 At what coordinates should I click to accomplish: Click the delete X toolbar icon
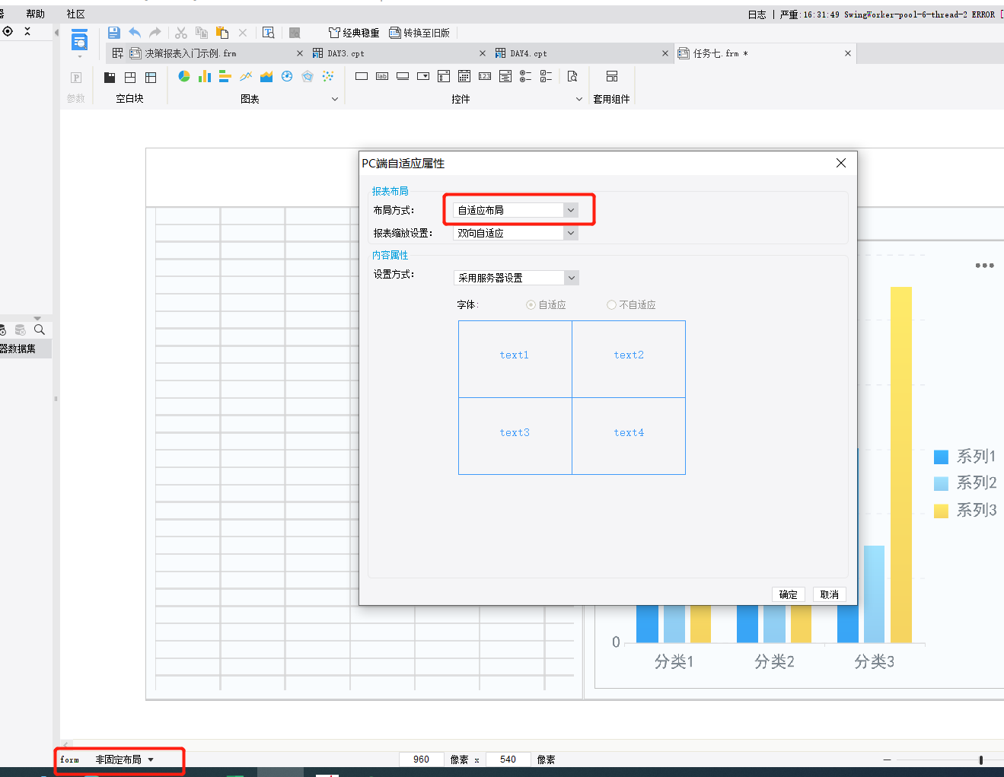click(x=243, y=33)
